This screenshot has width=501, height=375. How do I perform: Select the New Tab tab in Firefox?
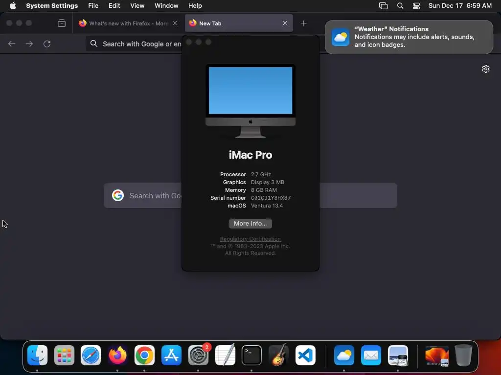click(239, 23)
